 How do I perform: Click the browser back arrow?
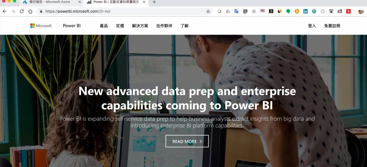[4, 11]
